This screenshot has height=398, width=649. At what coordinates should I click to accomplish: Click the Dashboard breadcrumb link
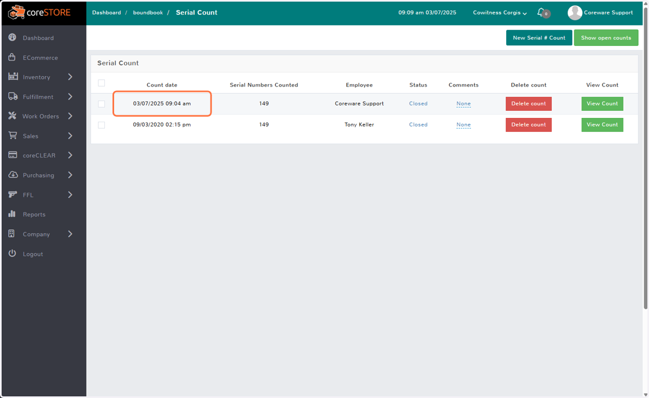coord(107,12)
